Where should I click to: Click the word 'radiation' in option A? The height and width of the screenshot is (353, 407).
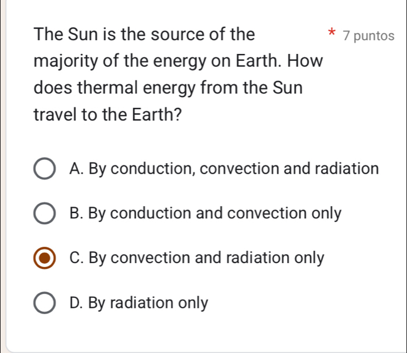coord(347,169)
